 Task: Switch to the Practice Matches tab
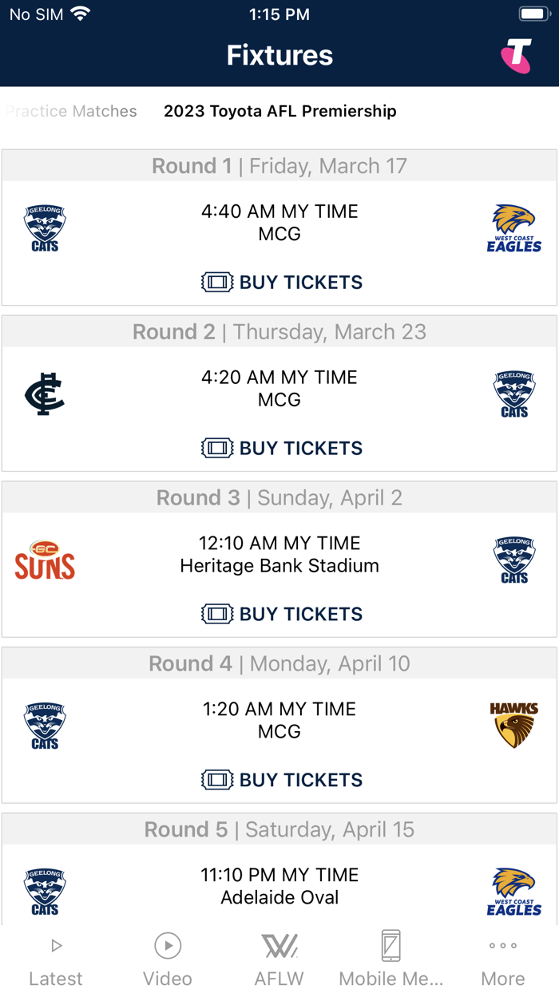click(70, 111)
